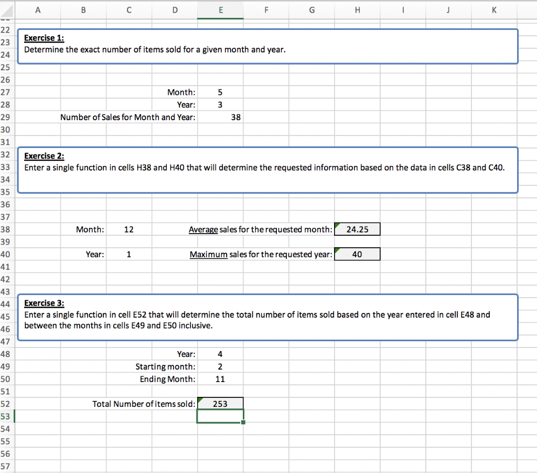Click the 'Total Number of items sold:' label
The width and height of the screenshot is (537, 473).
pyautogui.click(x=144, y=404)
